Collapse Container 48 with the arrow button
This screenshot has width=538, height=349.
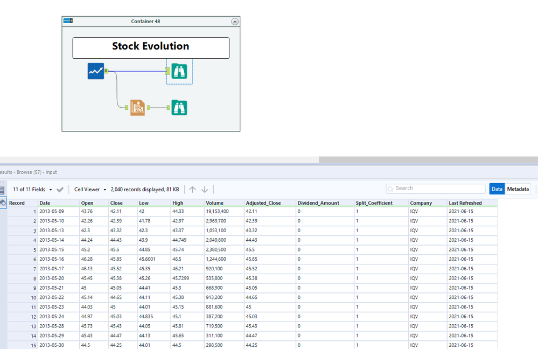[x=234, y=22]
